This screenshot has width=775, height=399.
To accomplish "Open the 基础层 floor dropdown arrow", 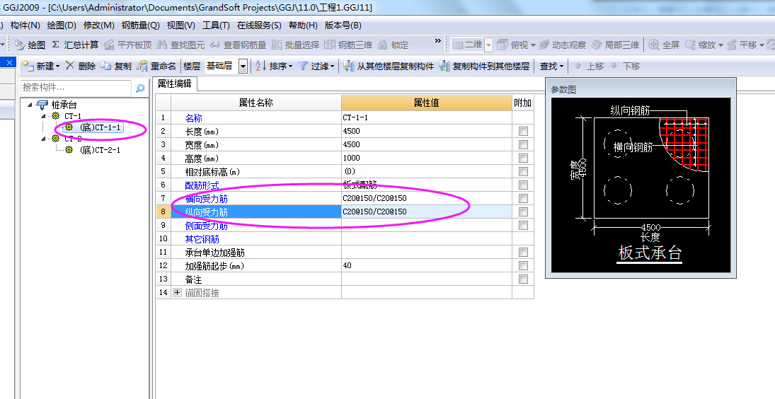I will [243, 66].
